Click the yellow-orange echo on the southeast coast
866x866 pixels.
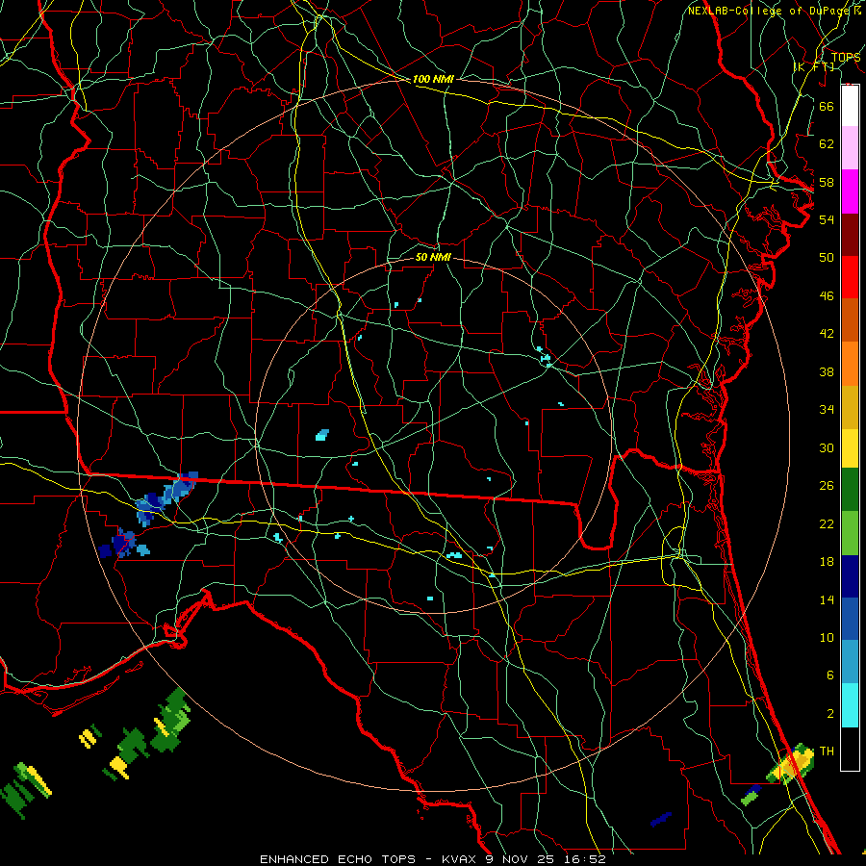coord(792,765)
